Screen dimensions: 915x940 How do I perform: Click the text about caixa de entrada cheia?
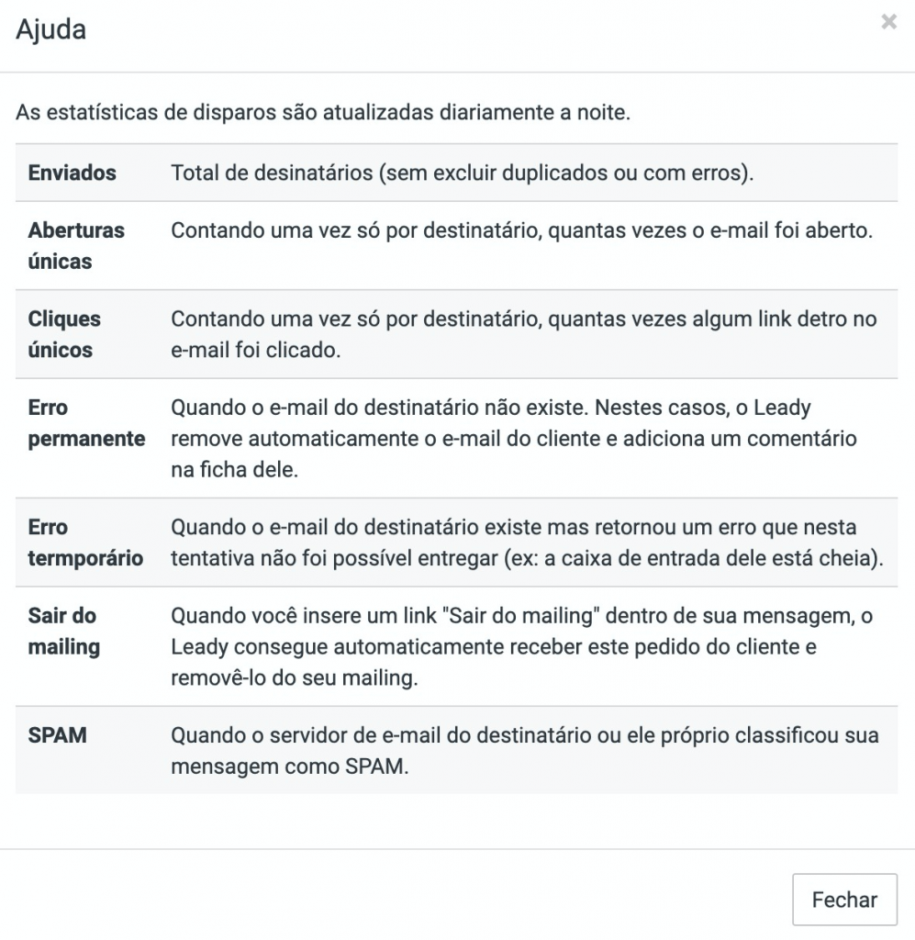(528, 543)
